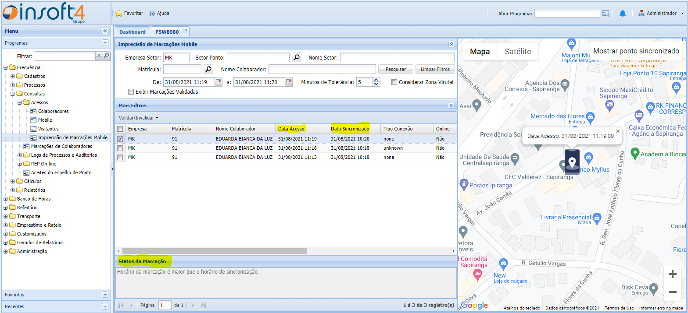The image size is (688, 313).
Task: Expand the Mais Filtros panel
Action: 451,106
